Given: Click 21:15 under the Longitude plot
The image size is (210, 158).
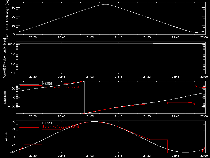Looking at the screenshot, I should pos(119,116).
